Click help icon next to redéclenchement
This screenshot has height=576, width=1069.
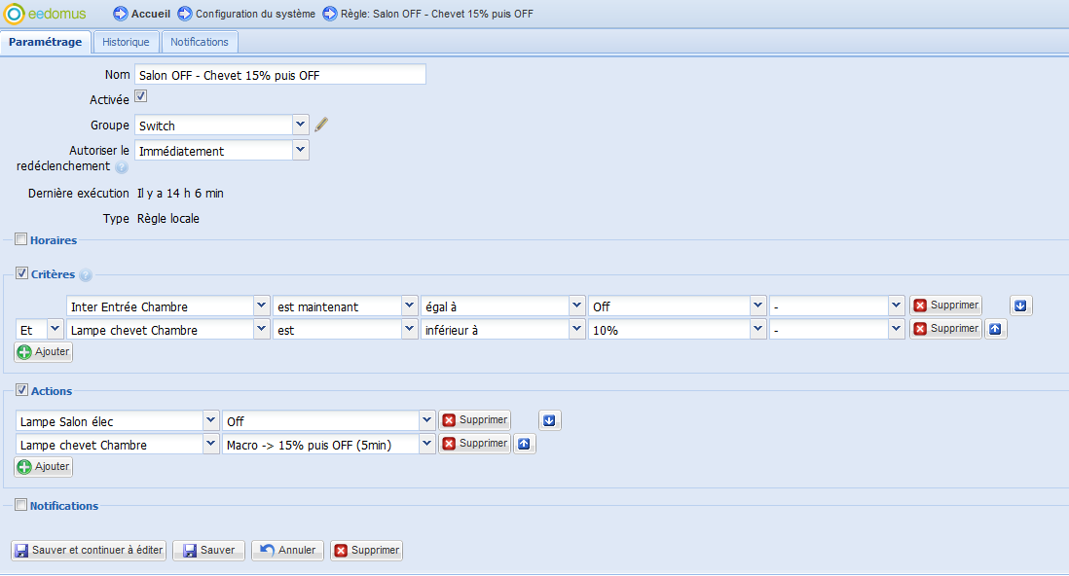[122, 167]
